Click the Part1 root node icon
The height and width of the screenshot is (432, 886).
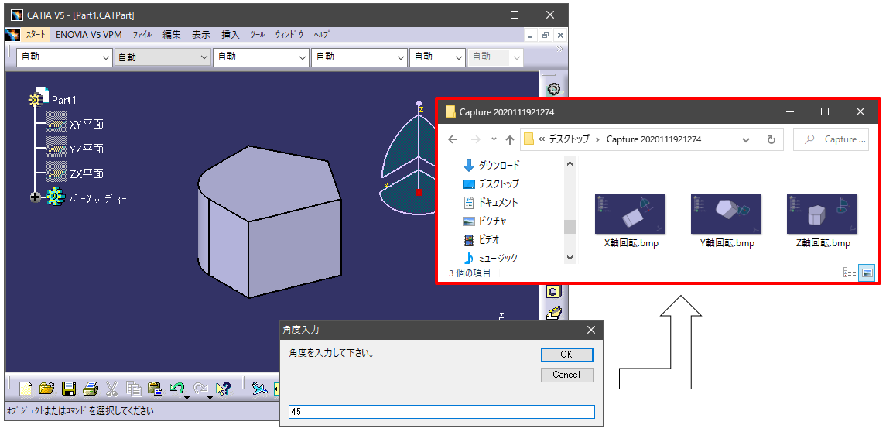37,96
